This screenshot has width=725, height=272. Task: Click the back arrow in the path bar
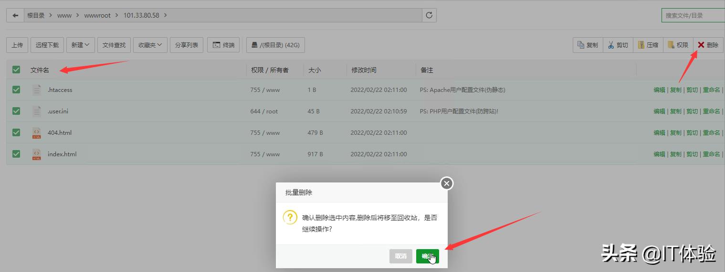click(x=15, y=15)
